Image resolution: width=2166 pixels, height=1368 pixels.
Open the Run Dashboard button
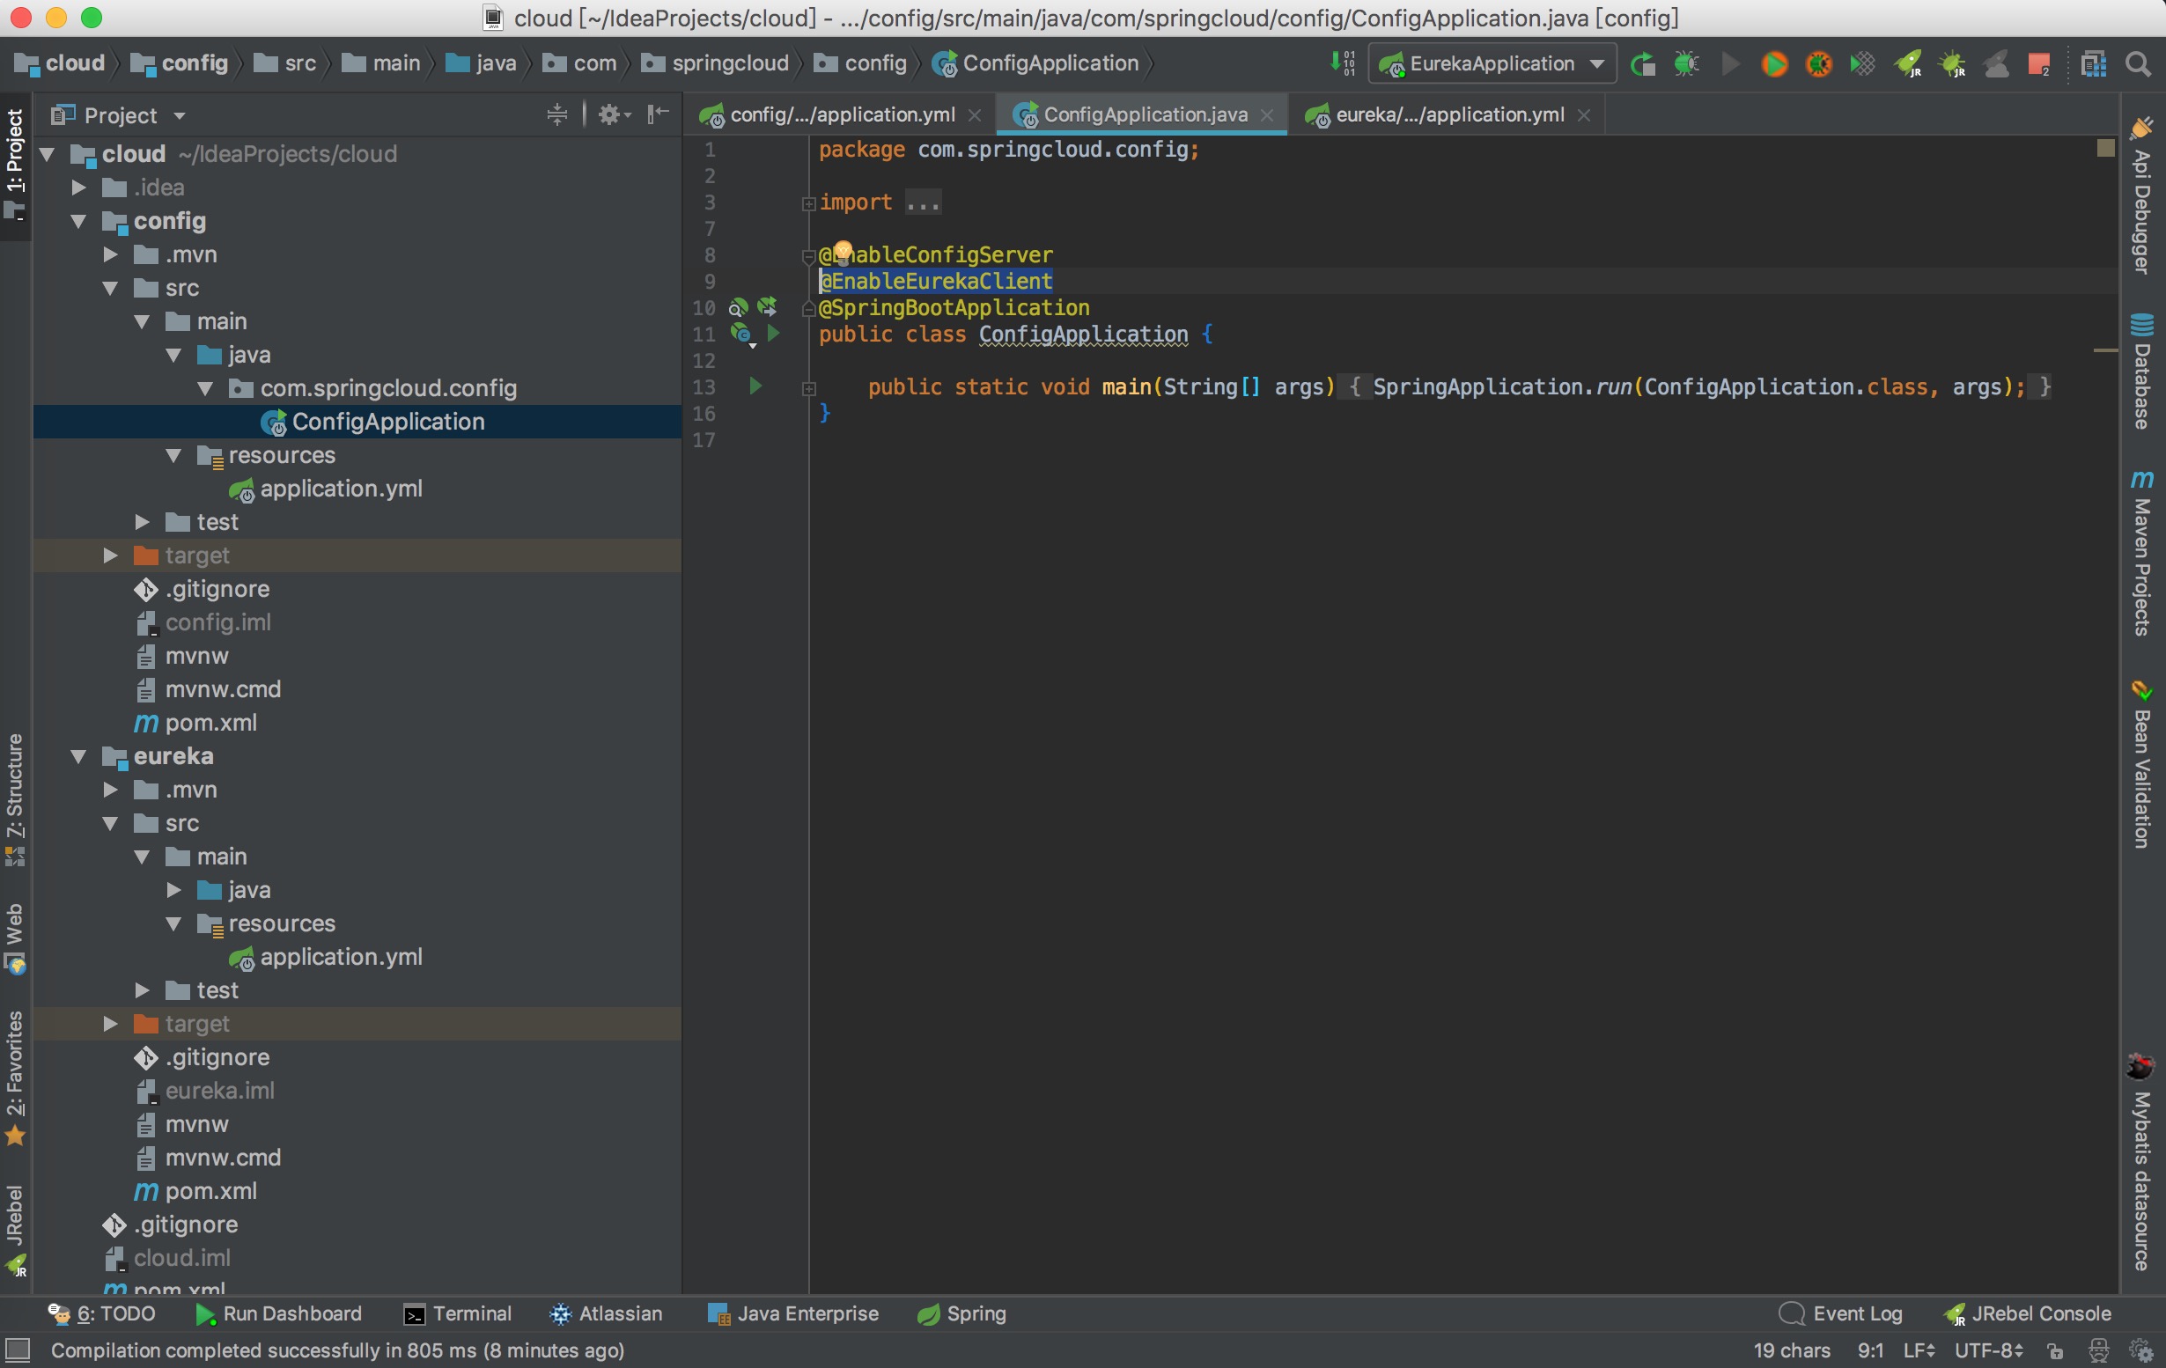coord(279,1313)
